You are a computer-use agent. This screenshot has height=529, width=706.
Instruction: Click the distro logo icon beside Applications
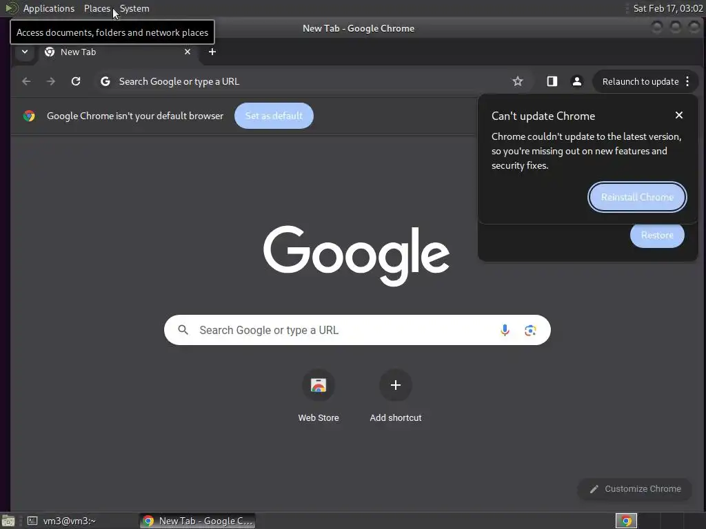pyautogui.click(x=12, y=8)
